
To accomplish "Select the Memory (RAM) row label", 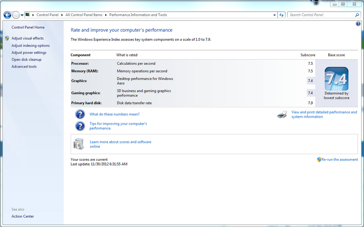I will click(85, 71).
